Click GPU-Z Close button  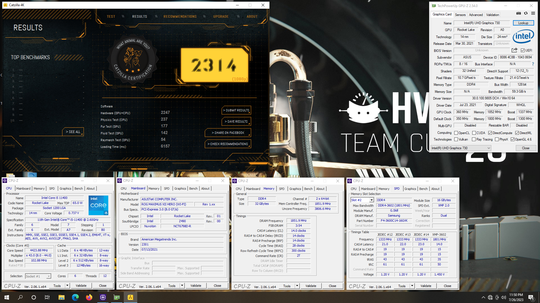coord(526,148)
